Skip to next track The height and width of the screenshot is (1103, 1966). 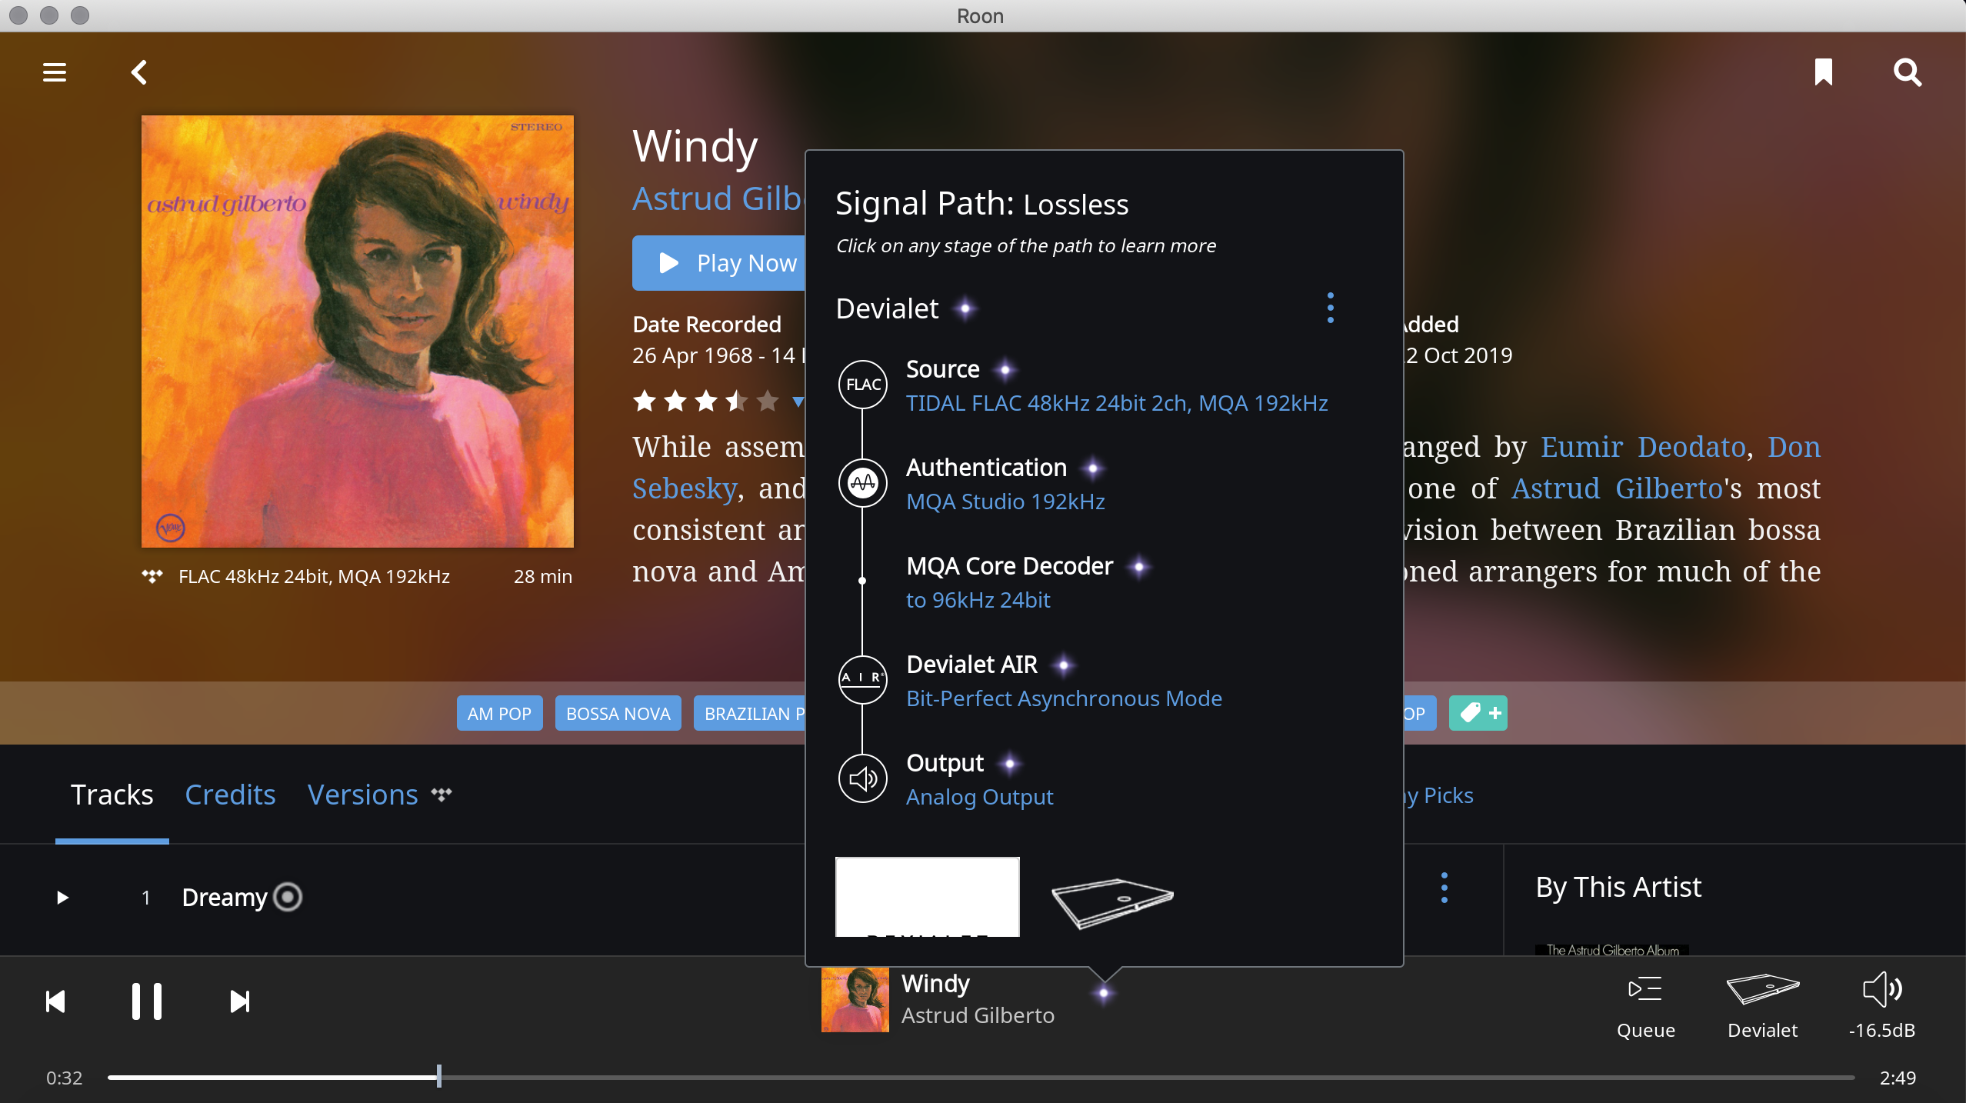[240, 1001]
